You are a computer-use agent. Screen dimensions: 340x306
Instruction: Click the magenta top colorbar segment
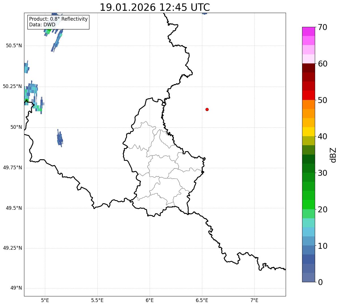pos(309,31)
